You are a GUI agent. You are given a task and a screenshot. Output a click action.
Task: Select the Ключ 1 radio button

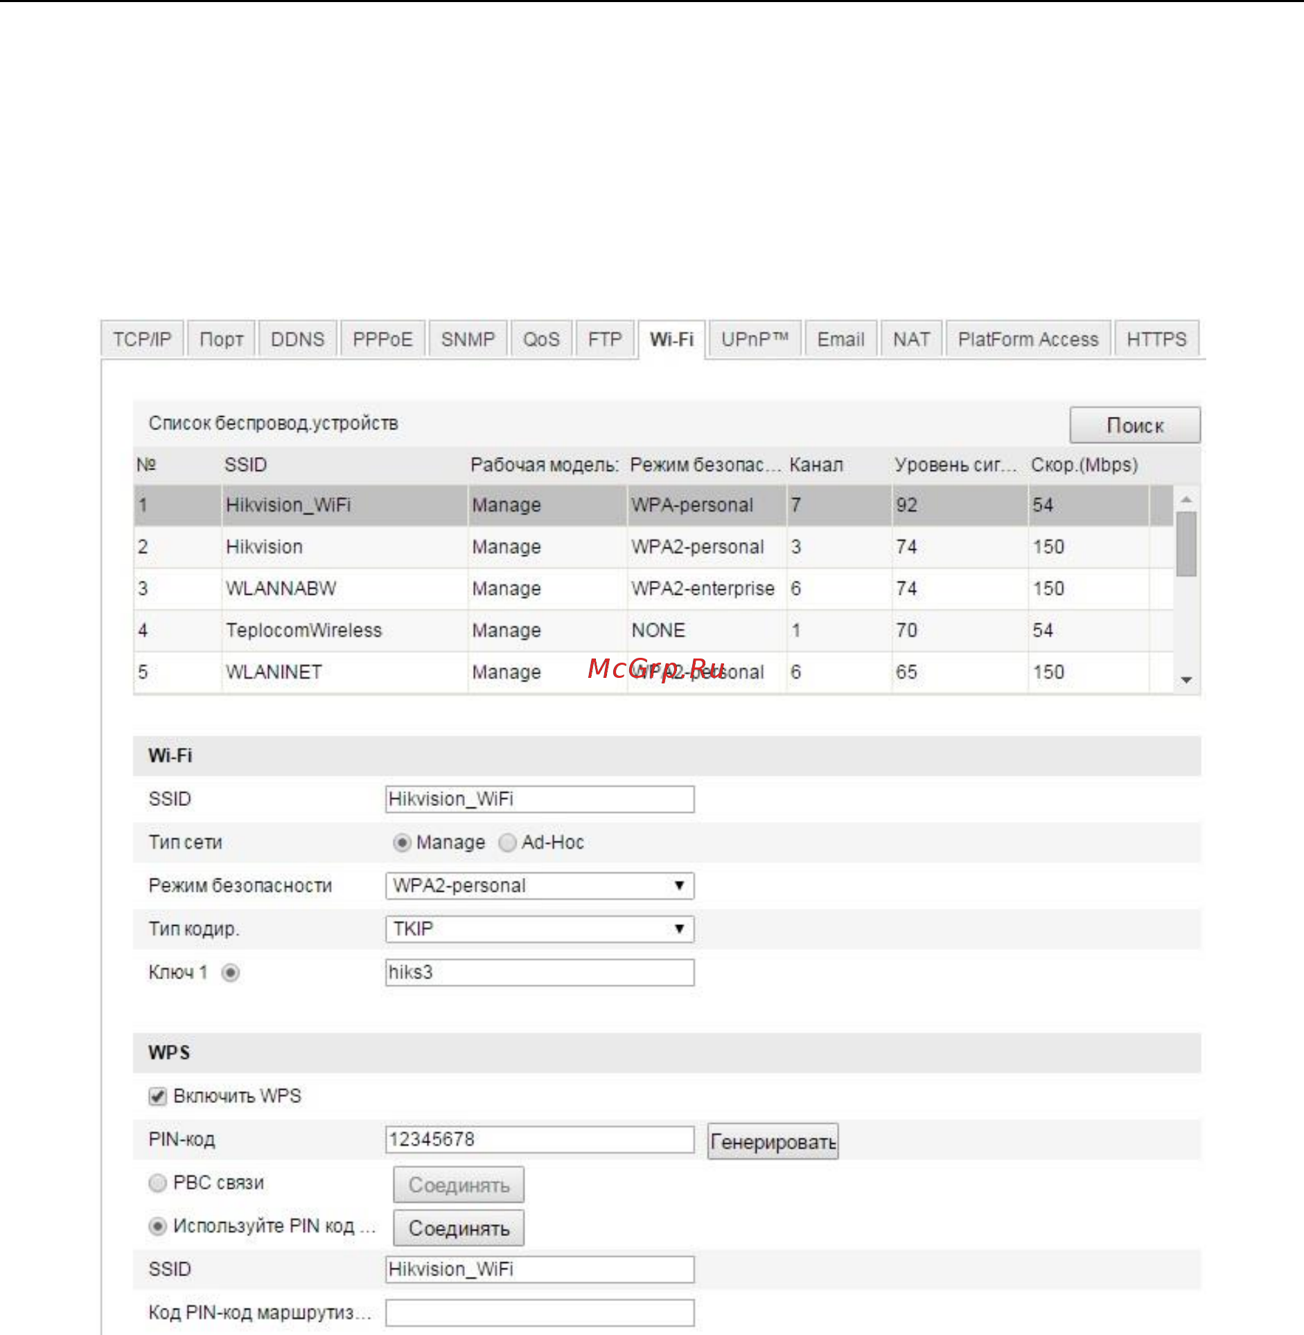pos(231,973)
